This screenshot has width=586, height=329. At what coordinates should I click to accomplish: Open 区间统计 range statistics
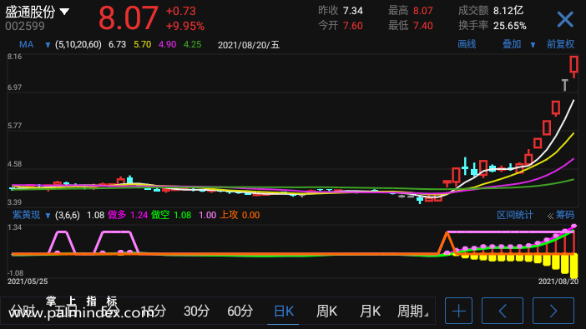[515, 215]
